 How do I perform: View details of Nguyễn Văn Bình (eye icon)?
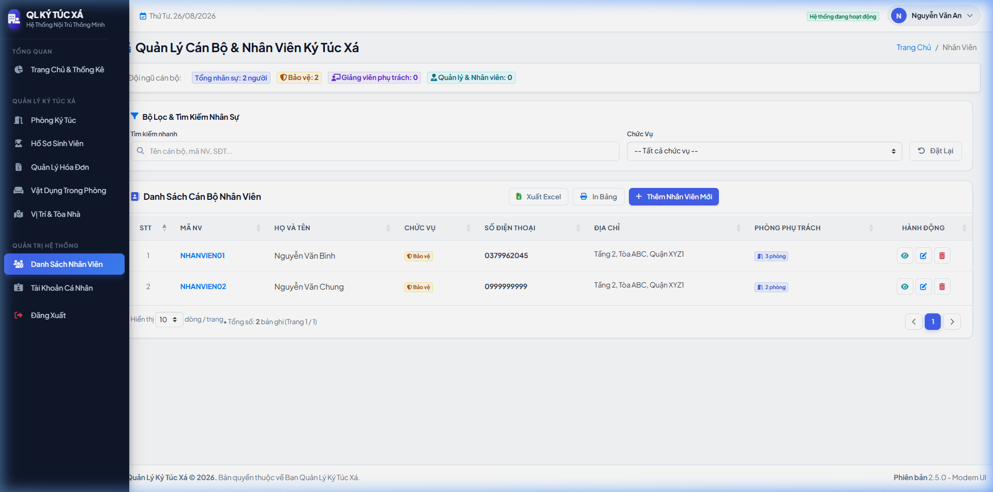[905, 256]
